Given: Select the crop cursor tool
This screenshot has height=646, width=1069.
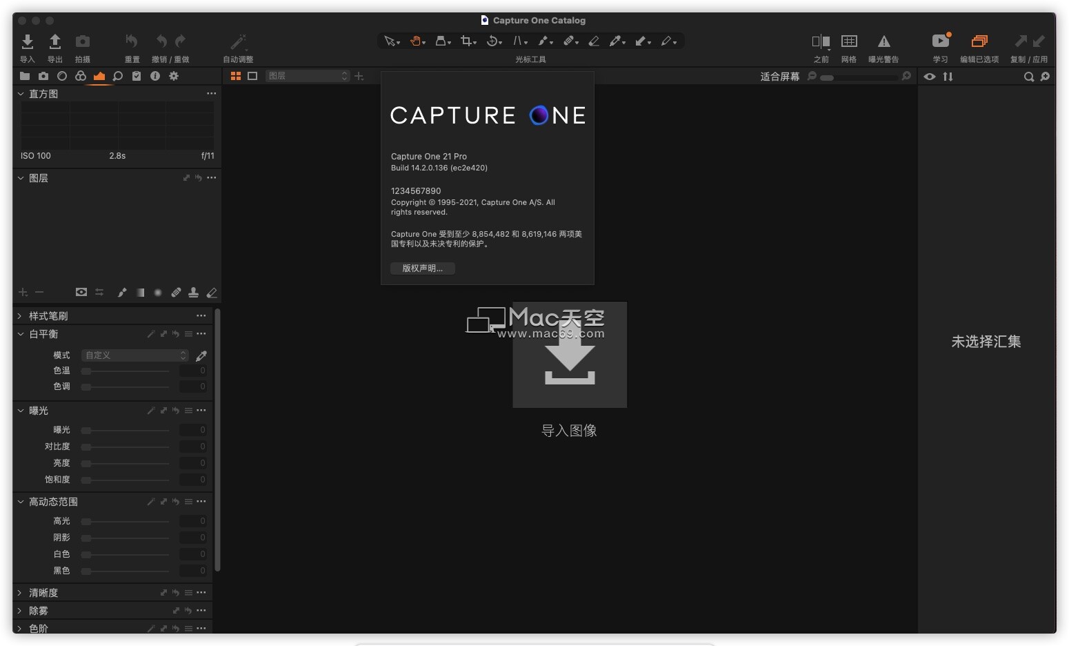Looking at the screenshot, I should pos(468,41).
